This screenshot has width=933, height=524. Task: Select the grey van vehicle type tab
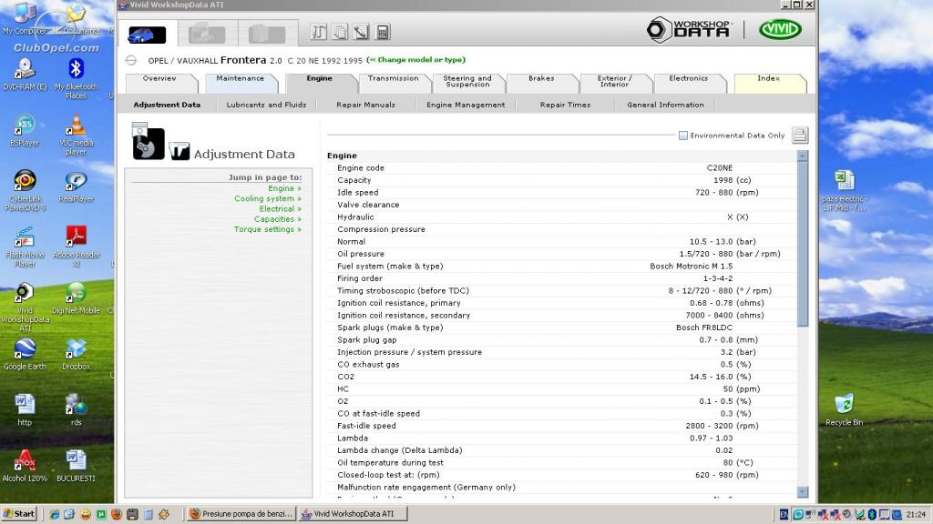[267, 34]
